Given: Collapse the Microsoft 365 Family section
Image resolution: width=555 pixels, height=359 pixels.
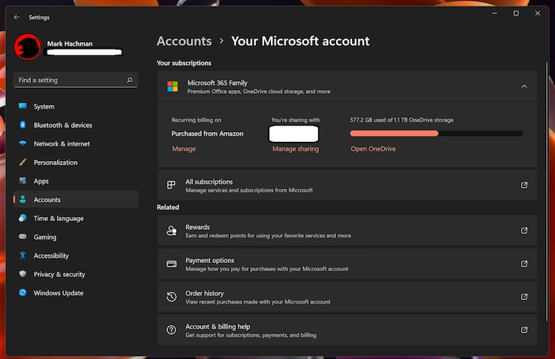Looking at the screenshot, I should tap(524, 86).
